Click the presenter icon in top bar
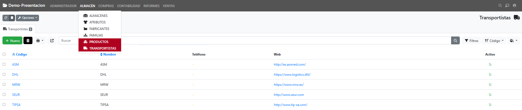The height and width of the screenshot is (110, 522). (507, 5)
